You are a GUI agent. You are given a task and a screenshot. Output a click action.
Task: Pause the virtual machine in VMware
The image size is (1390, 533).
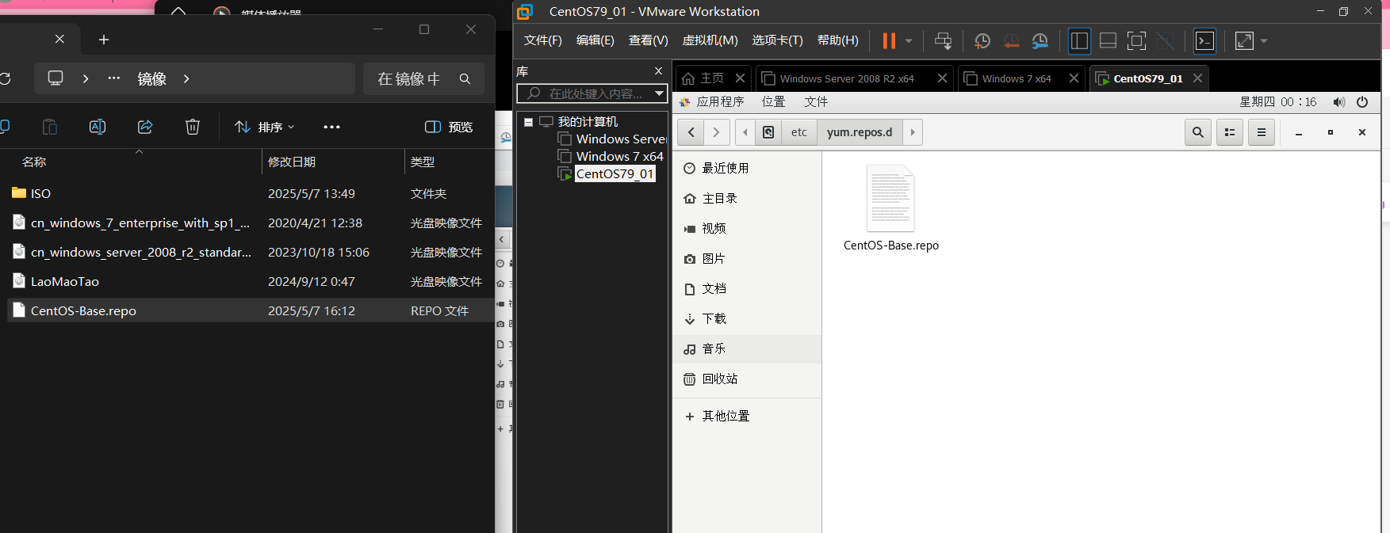pyautogui.click(x=889, y=40)
